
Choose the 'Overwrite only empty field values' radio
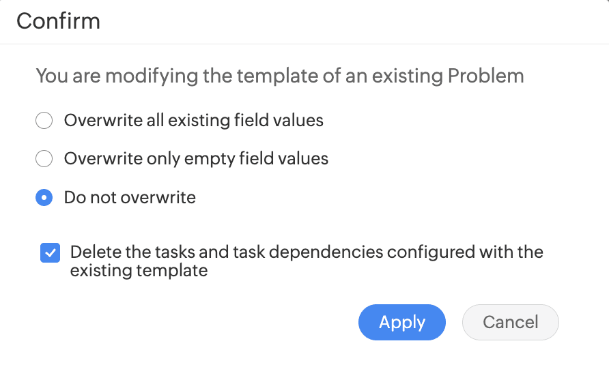tap(44, 160)
